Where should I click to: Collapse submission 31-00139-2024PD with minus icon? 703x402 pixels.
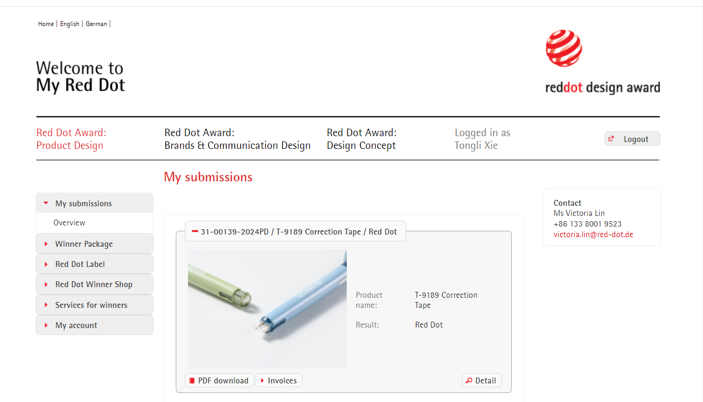(x=195, y=231)
